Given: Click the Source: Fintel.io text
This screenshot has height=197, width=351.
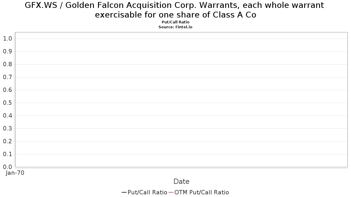Looking at the screenshot, I should pyautogui.click(x=175, y=27).
